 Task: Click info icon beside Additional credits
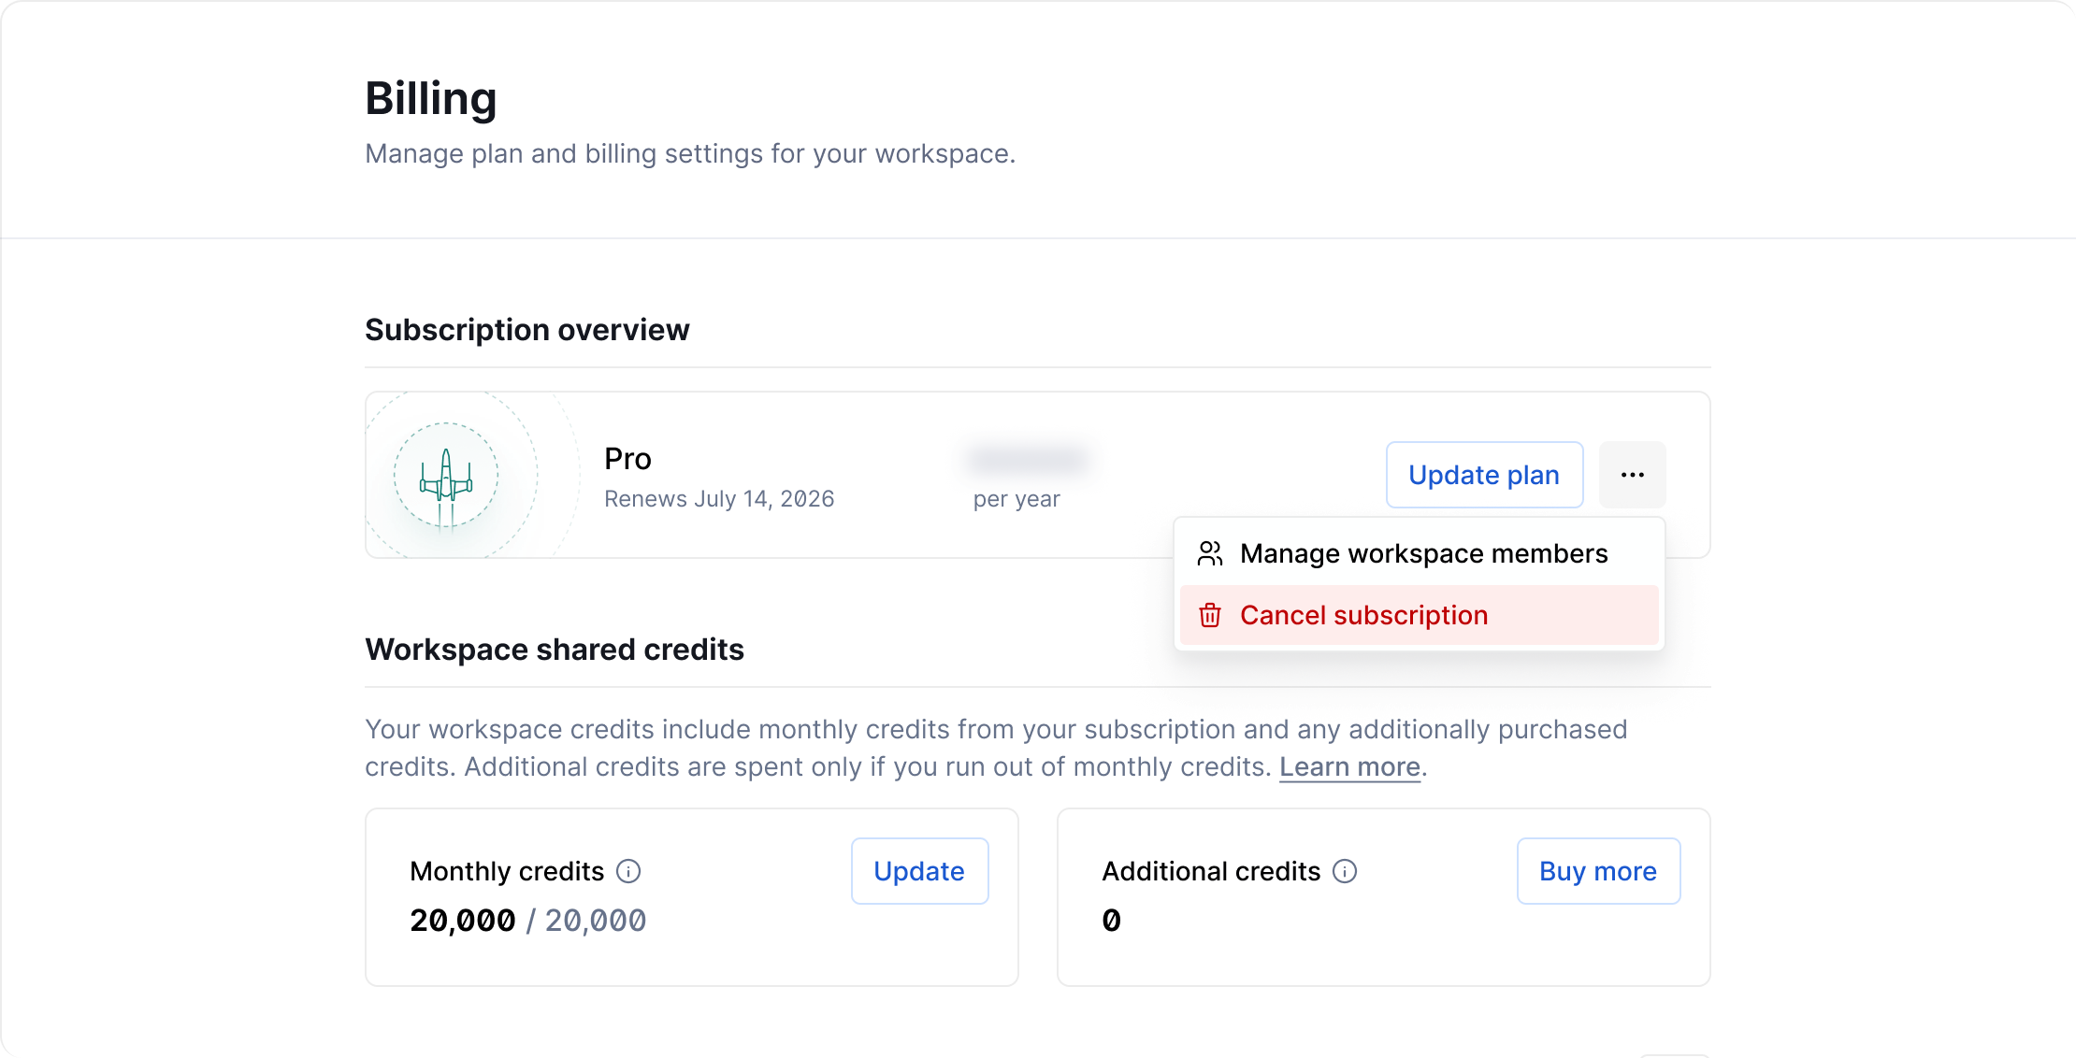click(x=1345, y=871)
